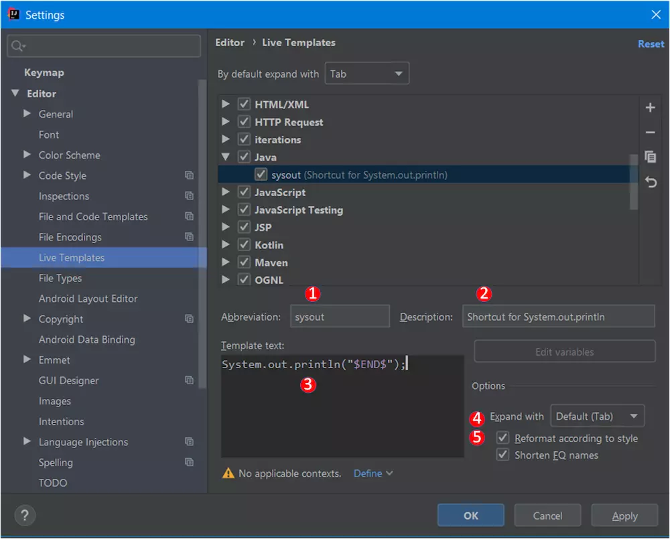This screenshot has width=670, height=539.
Task: Disable the sysout template checkbox
Action: tap(261, 175)
